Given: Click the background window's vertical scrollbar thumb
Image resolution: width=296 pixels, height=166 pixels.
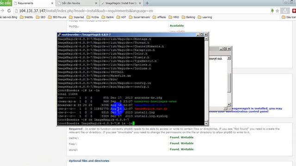Looking at the screenshot, I should pyautogui.click(x=229, y=83).
